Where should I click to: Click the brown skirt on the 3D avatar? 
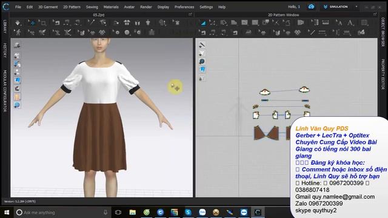pos(100,137)
